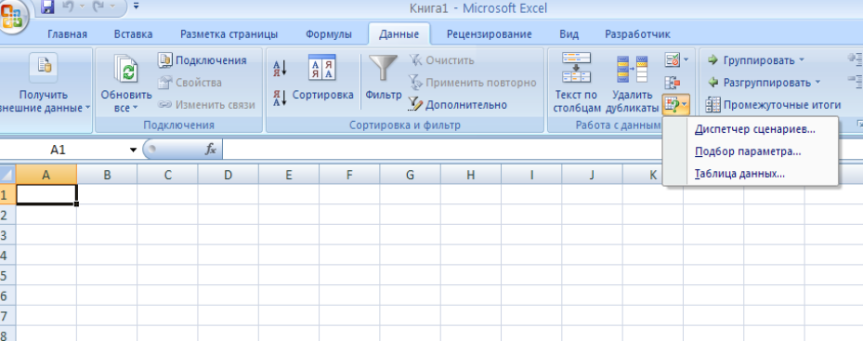The height and width of the screenshot is (341, 863).
Task: Select cell A1
Action: click(x=46, y=194)
